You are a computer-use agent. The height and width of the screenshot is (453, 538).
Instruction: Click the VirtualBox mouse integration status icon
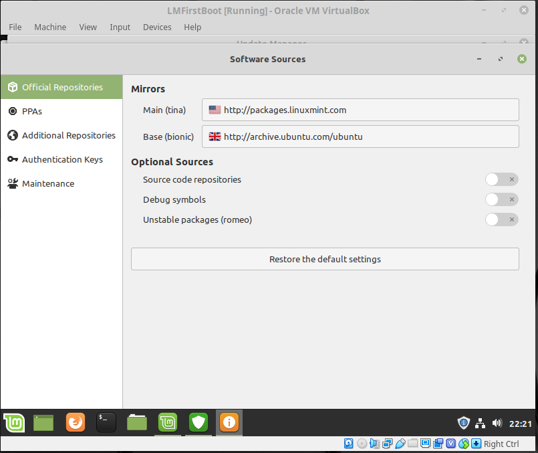464,444
